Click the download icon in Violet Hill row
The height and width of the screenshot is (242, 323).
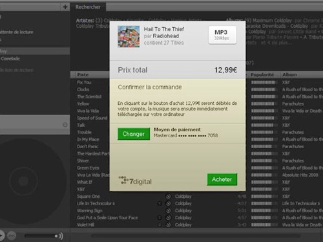click(x=168, y=225)
